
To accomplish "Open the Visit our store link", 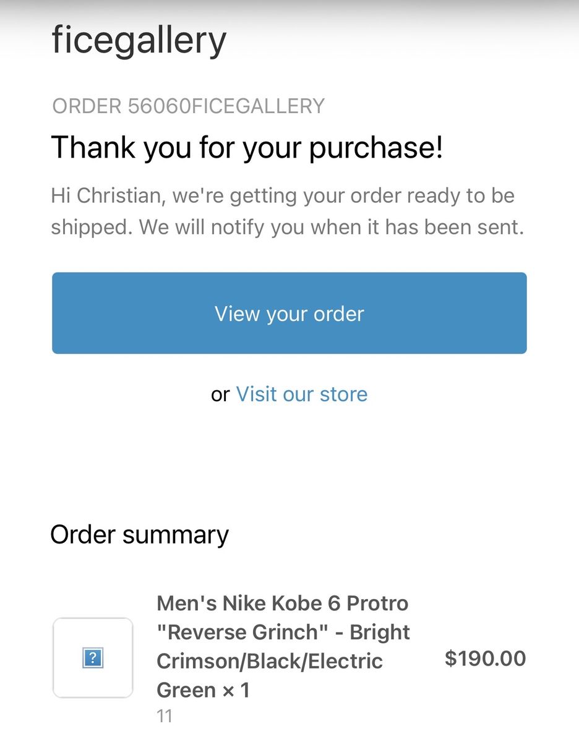I will point(302,394).
